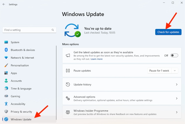Expand Advanced options chevron
The image size is (185, 124).
coord(176,98)
